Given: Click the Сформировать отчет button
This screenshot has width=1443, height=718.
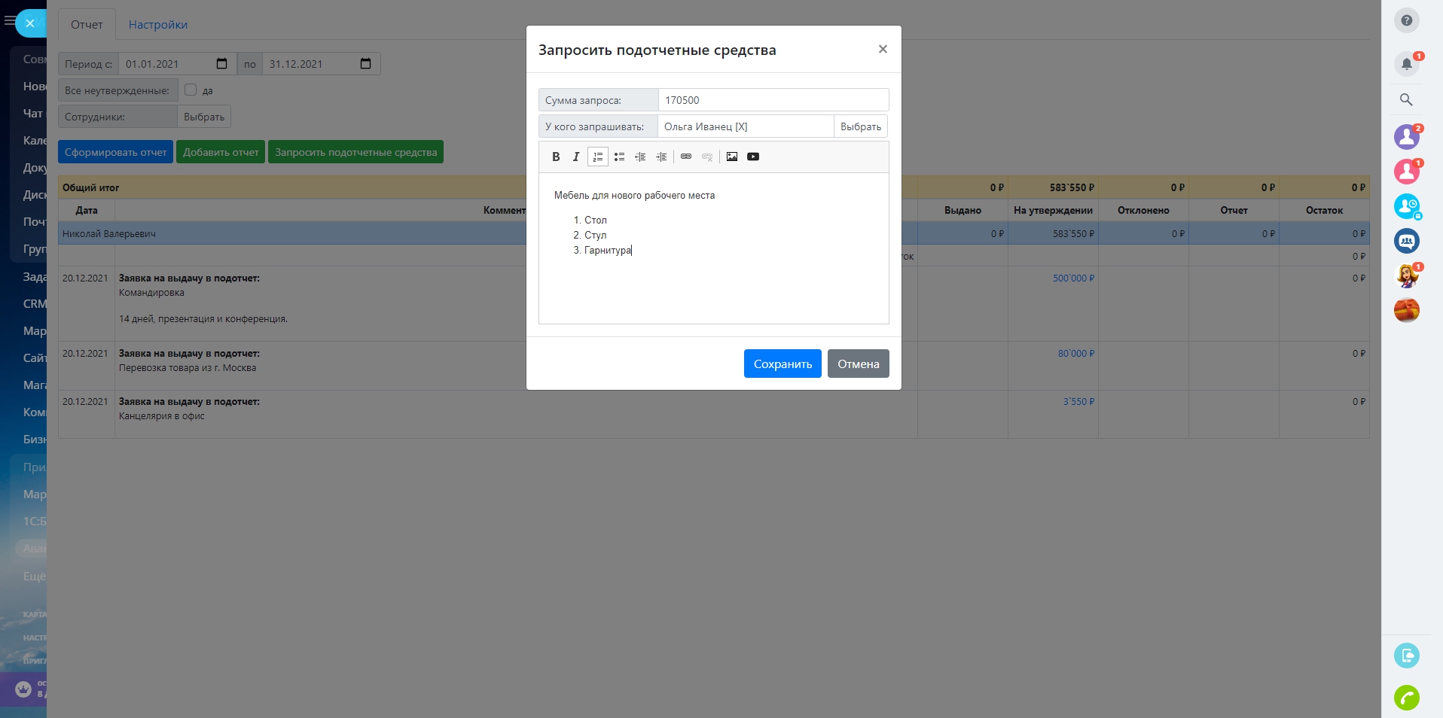Looking at the screenshot, I should click(116, 152).
